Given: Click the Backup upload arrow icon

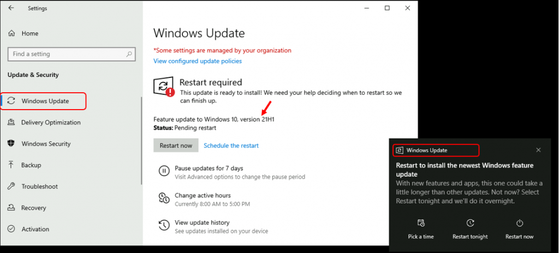Looking at the screenshot, I should click(x=11, y=165).
